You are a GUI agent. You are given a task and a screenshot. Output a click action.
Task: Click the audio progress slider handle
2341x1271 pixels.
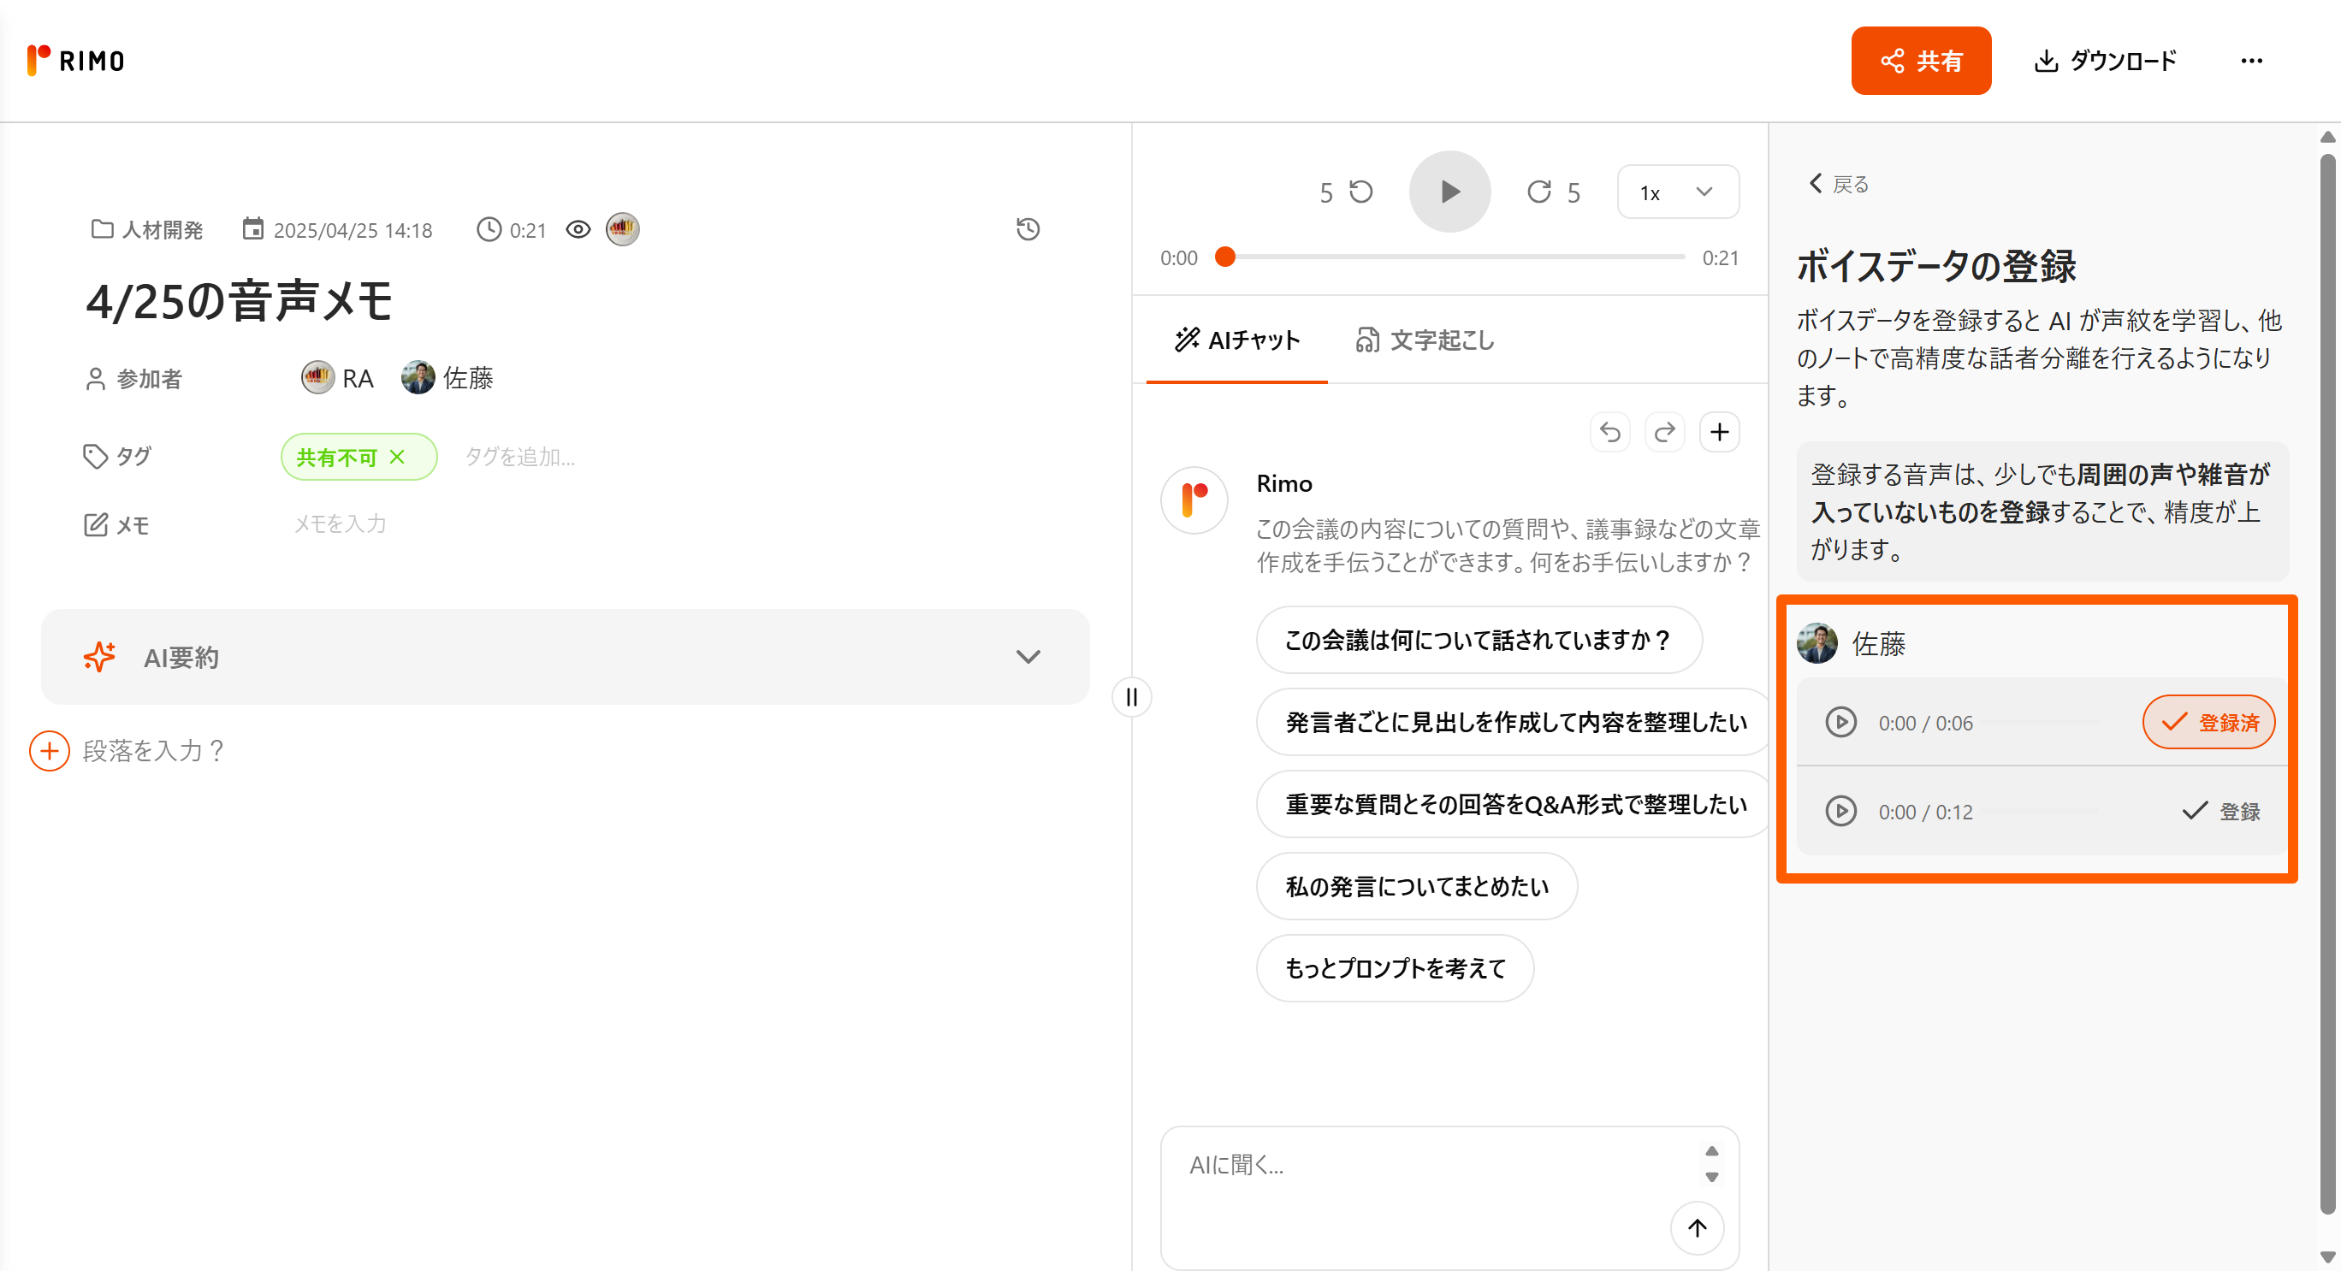1224,257
